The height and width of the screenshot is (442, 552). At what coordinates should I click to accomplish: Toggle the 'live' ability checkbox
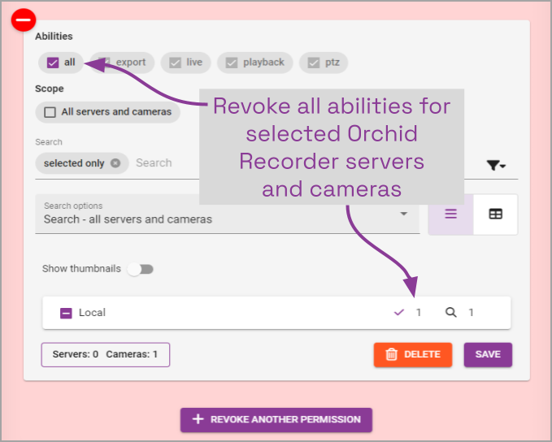[x=175, y=63]
